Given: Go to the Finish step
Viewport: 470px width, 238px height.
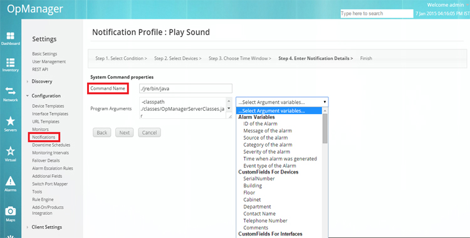Looking at the screenshot, I should click(366, 58).
